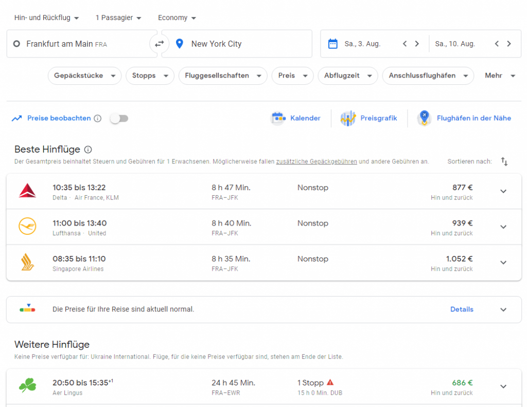Open the Details link for price insights
This screenshot has height=407, width=527.
tap(462, 309)
